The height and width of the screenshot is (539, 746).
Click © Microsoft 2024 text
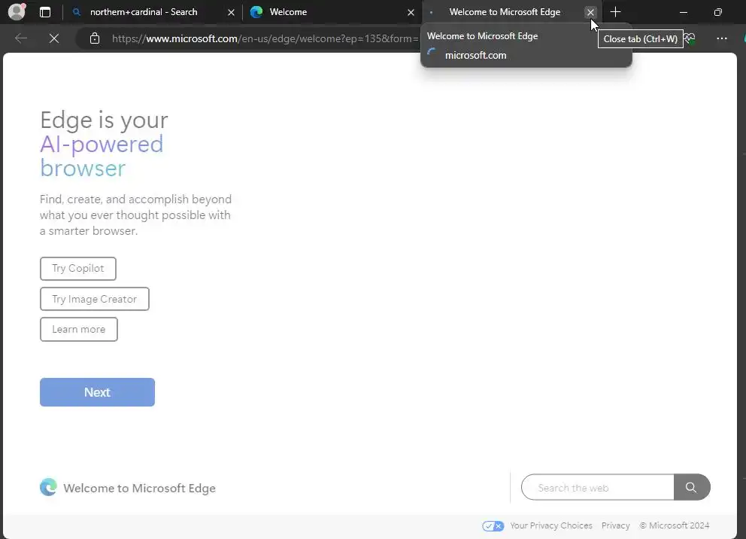point(674,525)
